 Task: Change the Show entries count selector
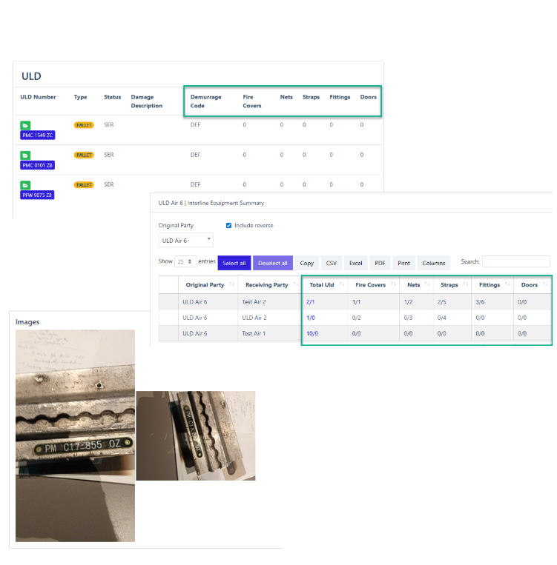[x=185, y=262]
